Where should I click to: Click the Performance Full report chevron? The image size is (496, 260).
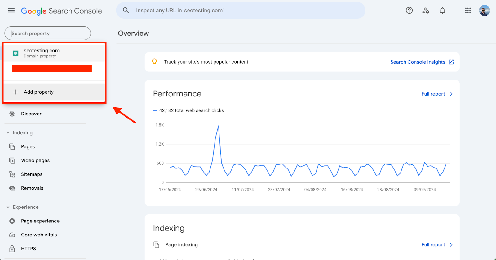coord(451,94)
